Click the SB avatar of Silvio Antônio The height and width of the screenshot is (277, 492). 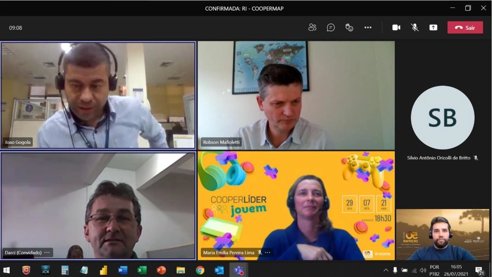coord(442,118)
